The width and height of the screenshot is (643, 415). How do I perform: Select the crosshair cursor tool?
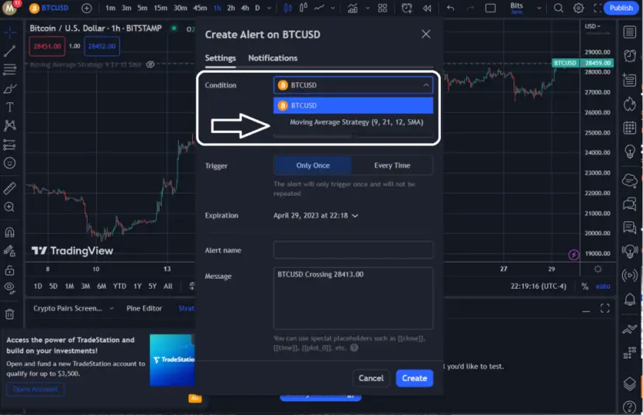tap(9, 33)
